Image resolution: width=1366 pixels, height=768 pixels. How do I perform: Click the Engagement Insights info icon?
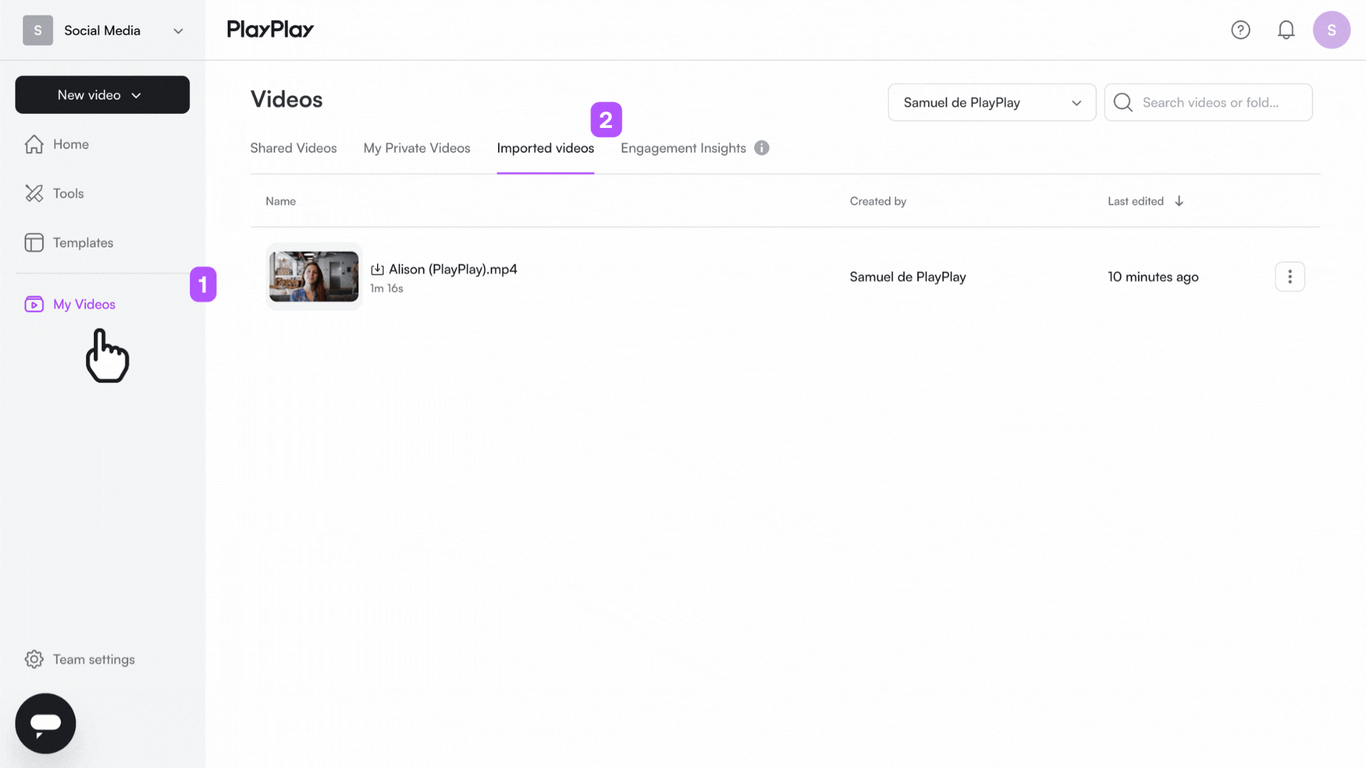(x=761, y=148)
